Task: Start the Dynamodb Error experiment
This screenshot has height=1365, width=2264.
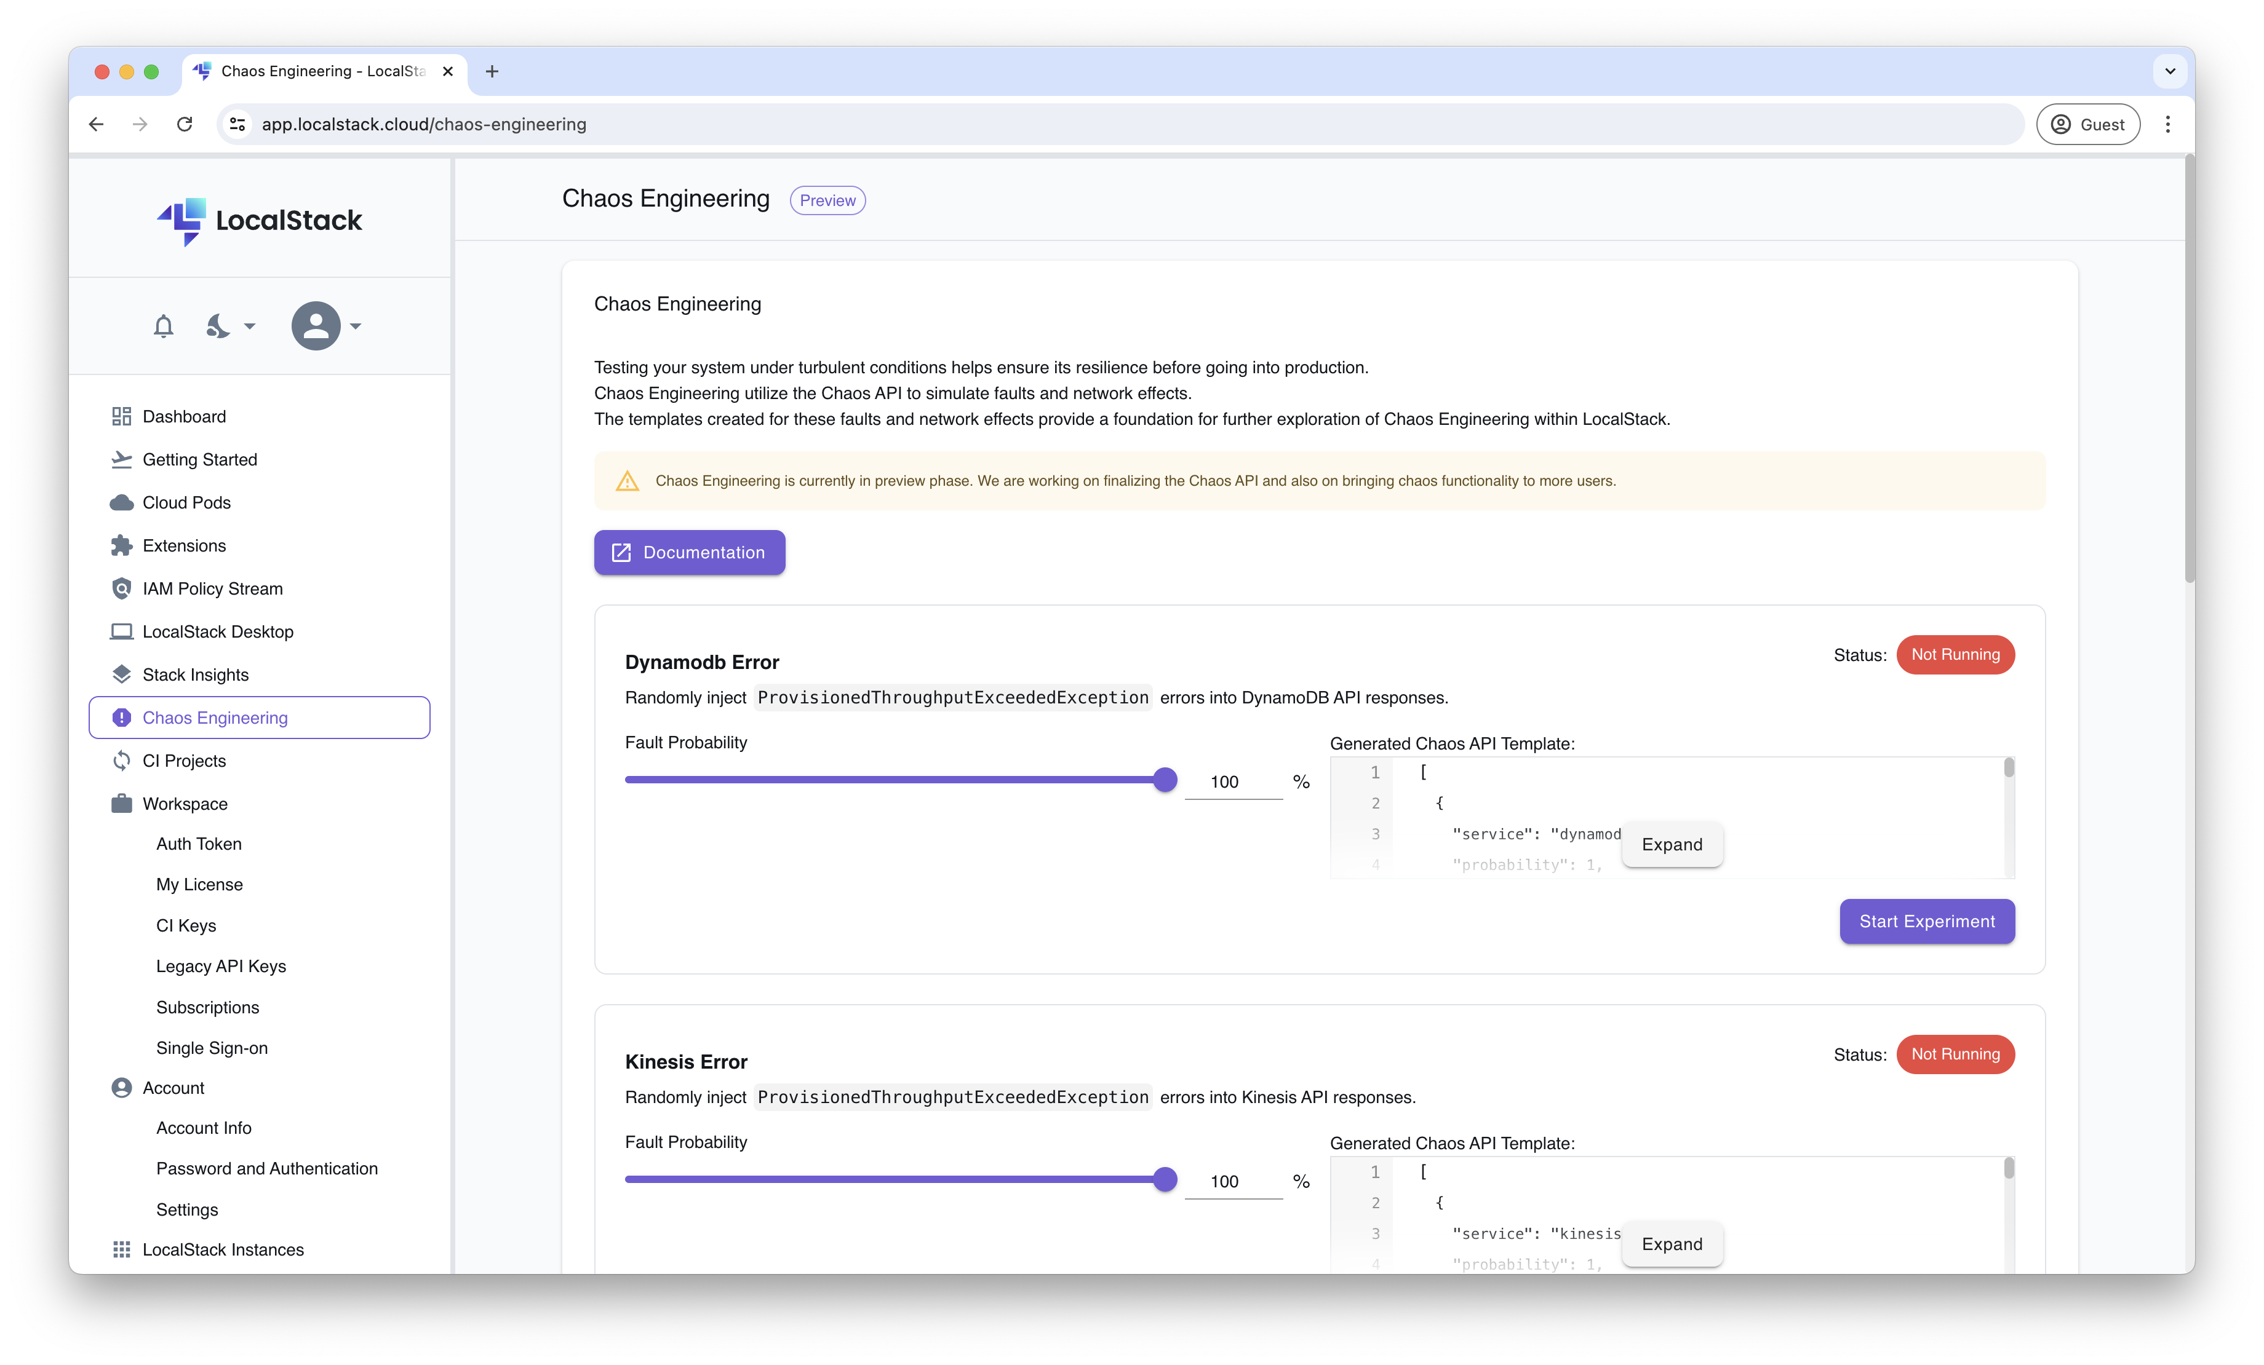Action: pyautogui.click(x=1926, y=921)
